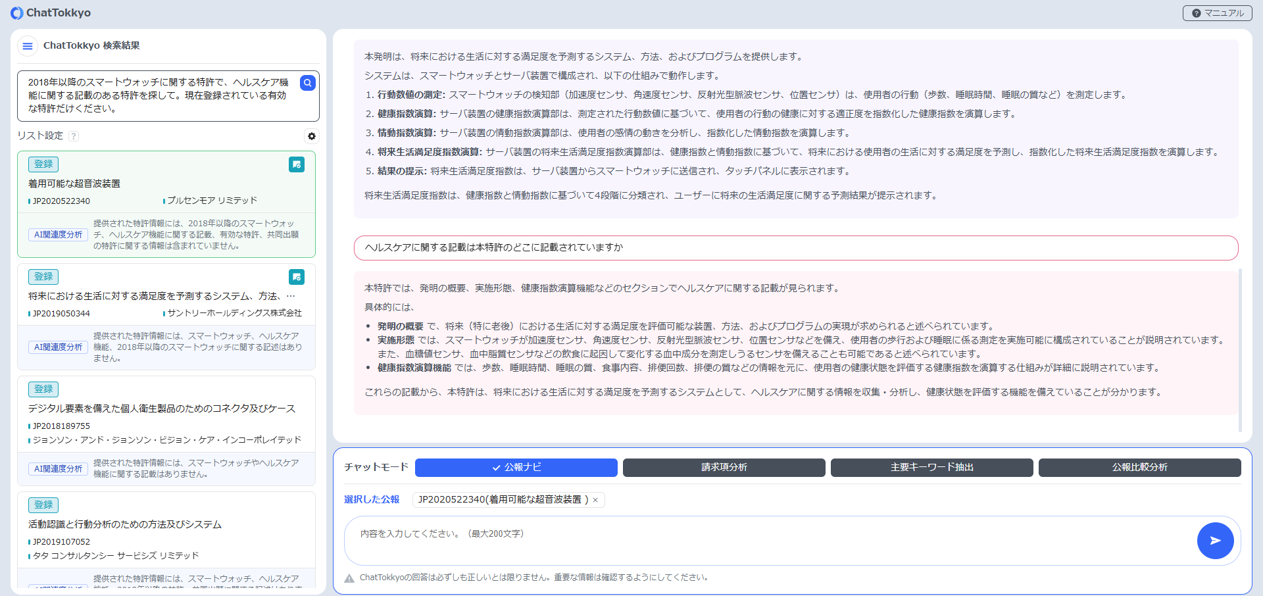Open the patent デジタル要素を備えた個人衛生製品 entry

coord(161,408)
